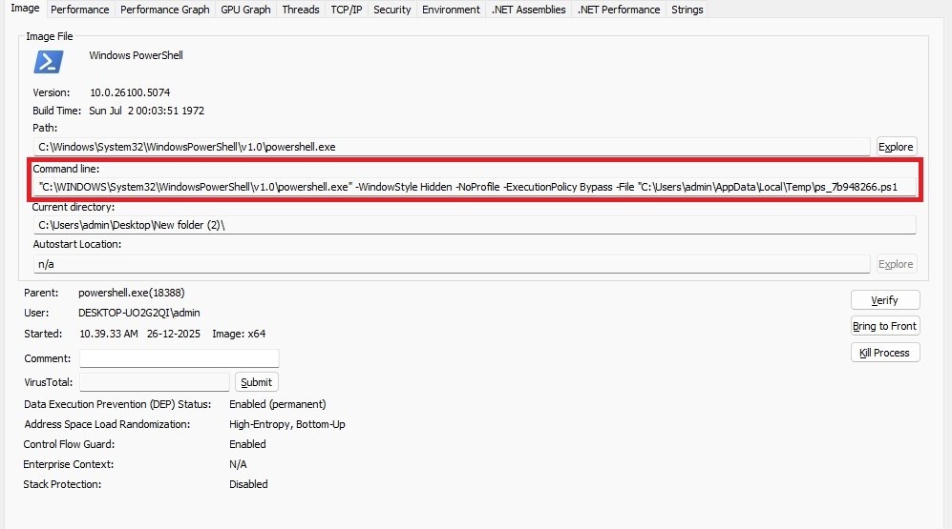Switch to the Environment tab
Screen dimensions: 952x529
pos(451,10)
